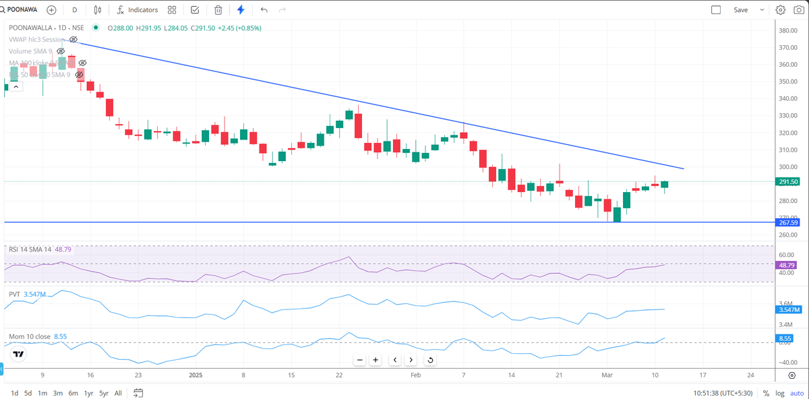Open the Indicators dialog
Viewport: 809px width, 399px height.
point(137,10)
